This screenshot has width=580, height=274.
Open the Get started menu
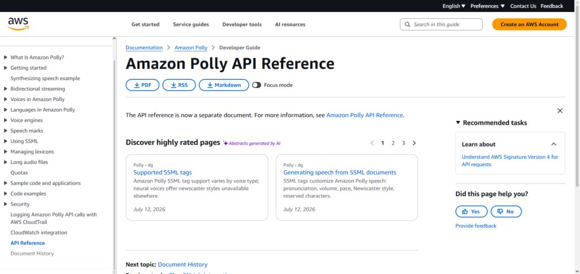tap(146, 24)
